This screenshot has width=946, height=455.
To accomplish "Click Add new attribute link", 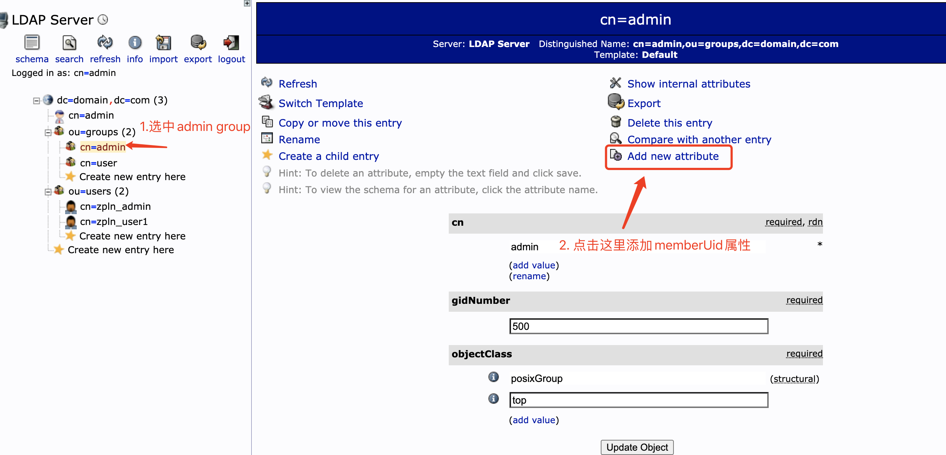I will coord(673,156).
